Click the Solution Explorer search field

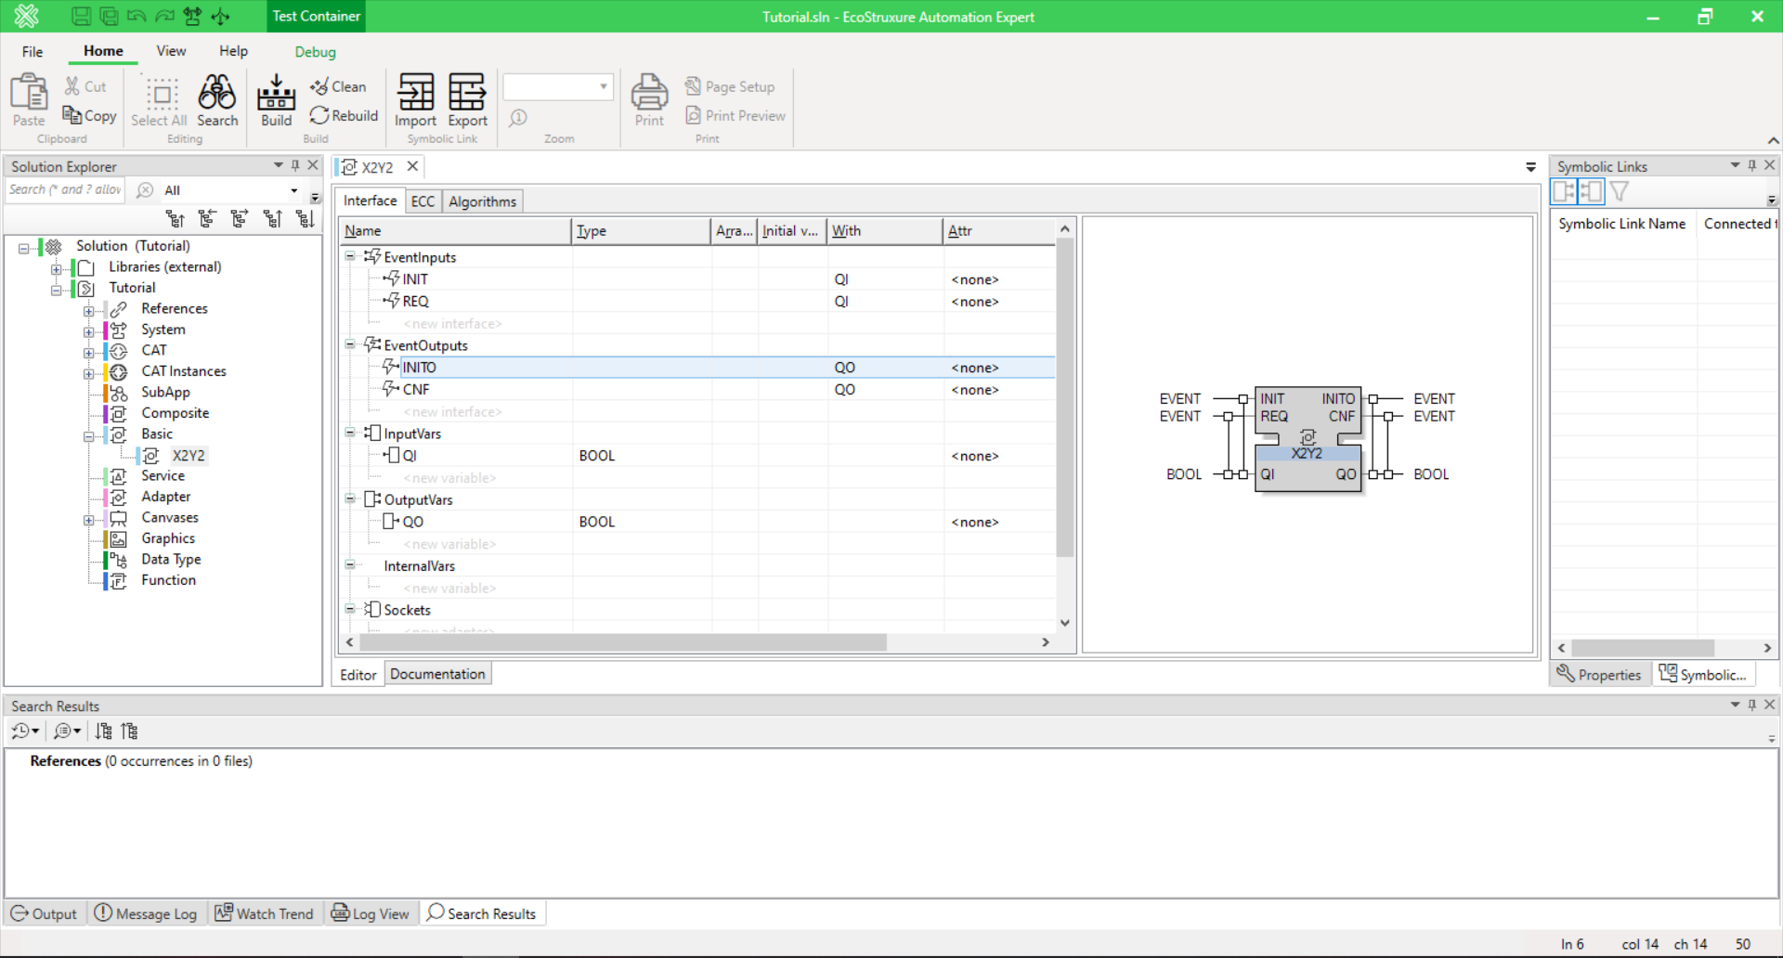click(x=67, y=189)
